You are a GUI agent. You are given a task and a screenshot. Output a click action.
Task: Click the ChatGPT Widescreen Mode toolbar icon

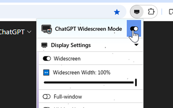[x=137, y=12]
